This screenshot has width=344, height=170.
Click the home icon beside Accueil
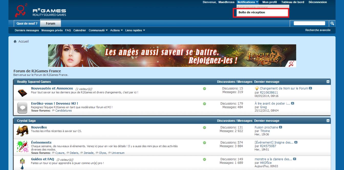[x=15, y=42]
